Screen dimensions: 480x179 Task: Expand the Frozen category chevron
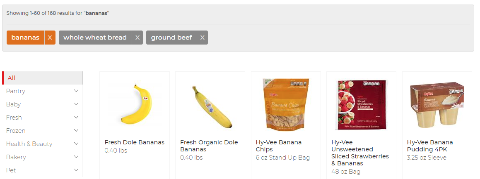pyautogui.click(x=76, y=131)
